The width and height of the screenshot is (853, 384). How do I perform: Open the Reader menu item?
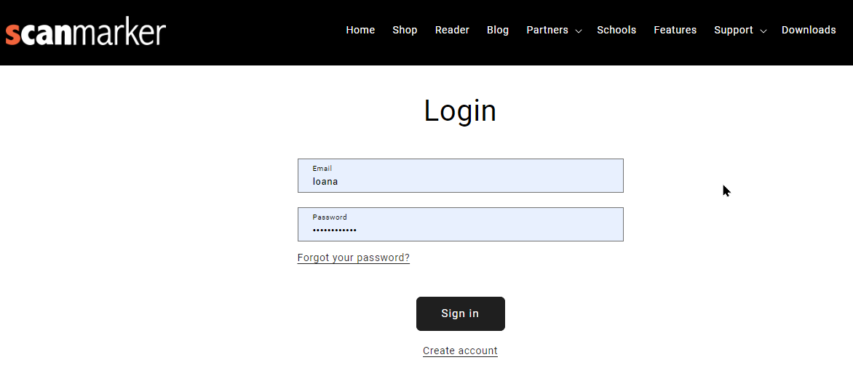click(452, 30)
